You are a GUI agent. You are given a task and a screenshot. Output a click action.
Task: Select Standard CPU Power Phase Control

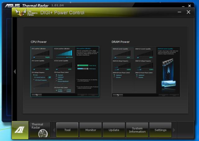point(57,75)
